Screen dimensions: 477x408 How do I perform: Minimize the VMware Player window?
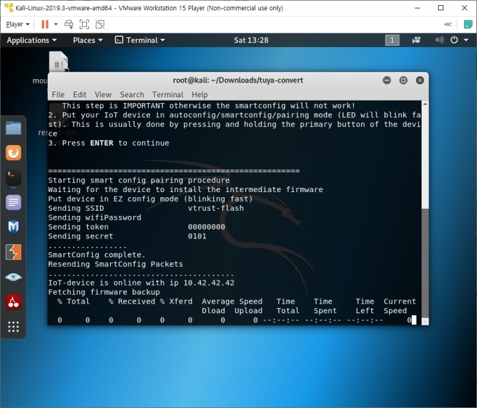point(418,8)
